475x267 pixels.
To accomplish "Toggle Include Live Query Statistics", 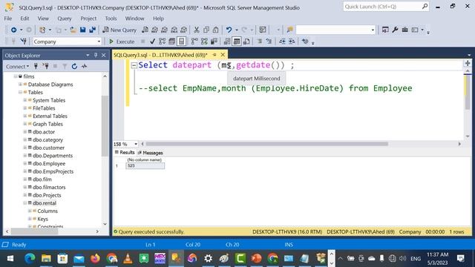I will point(204,42).
